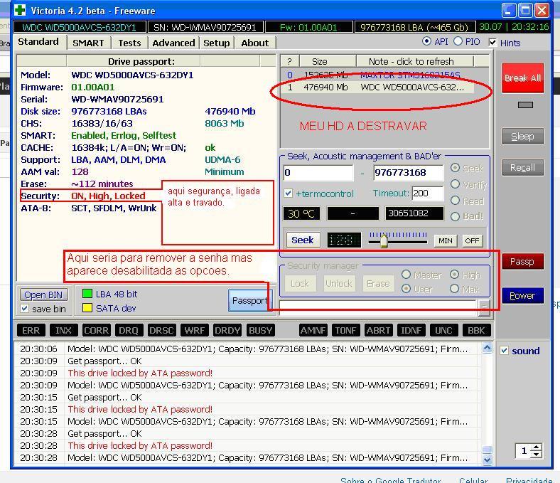This screenshot has width=560, height=483.
Task: Select the User password radio
Action: pyautogui.click(x=406, y=289)
